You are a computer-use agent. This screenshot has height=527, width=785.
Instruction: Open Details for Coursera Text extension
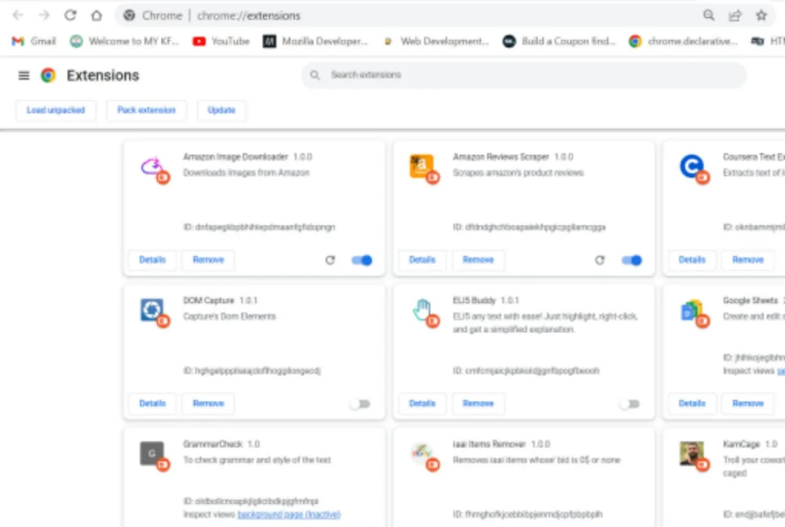692,260
